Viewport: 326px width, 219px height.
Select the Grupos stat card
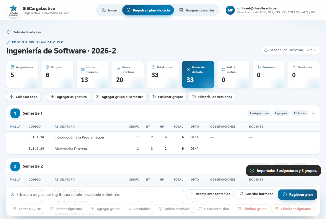(x=57, y=74)
